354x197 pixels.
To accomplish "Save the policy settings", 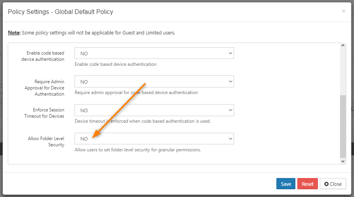I will pos(286,184).
